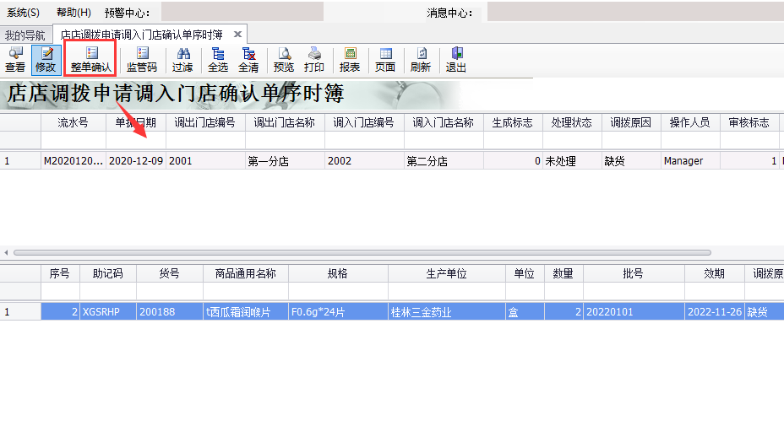Click the 全选 select all icon
Image resolution: width=784 pixels, height=426 pixels.
pyautogui.click(x=217, y=60)
